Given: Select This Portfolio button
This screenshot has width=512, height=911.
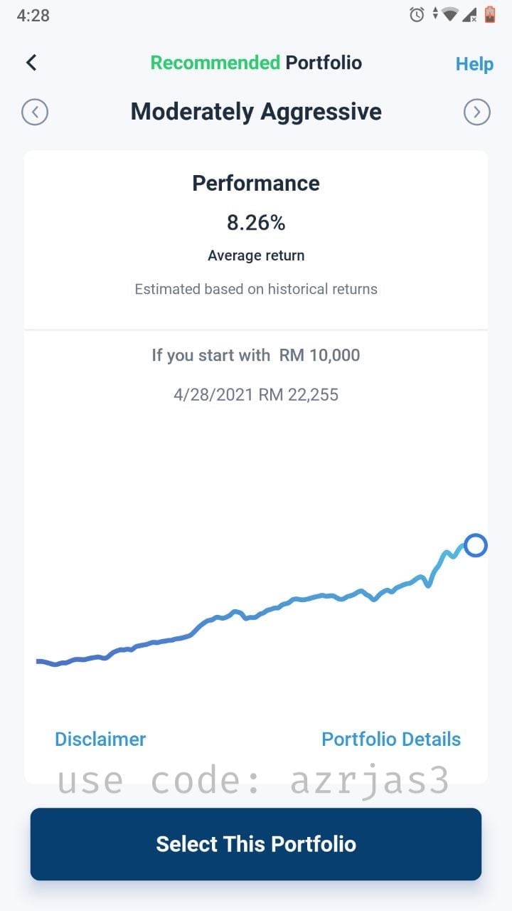Looking at the screenshot, I should tap(256, 844).
